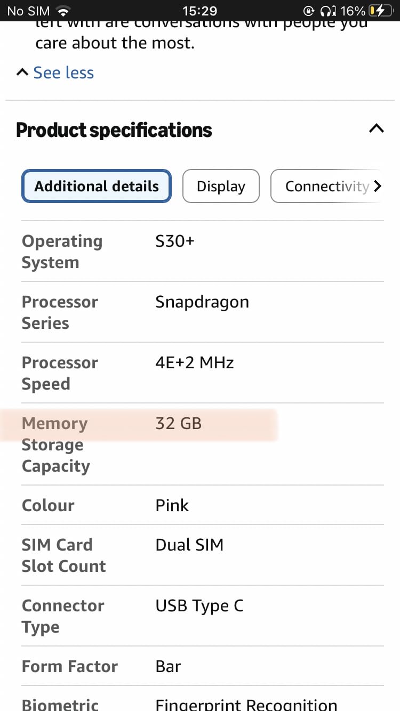Tap the See less link
Image resolution: width=400 pixels, height=711 pixels.
point(63,72)
